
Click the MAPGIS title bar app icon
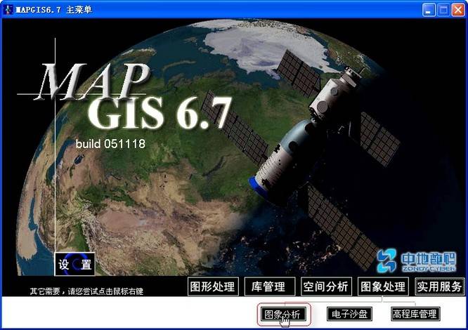(x=8, y=10)
